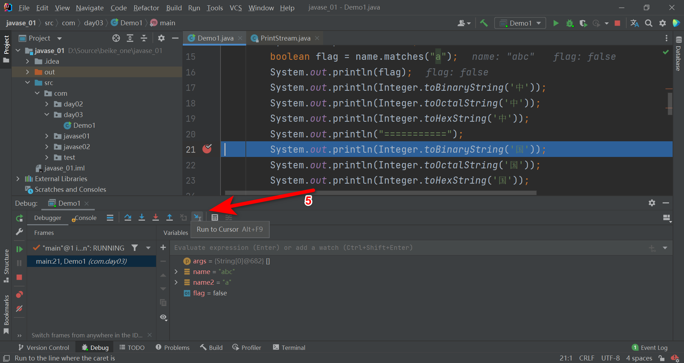Collapse the src folder
Viewport: 684px width, 363px height.
point(27,83)
